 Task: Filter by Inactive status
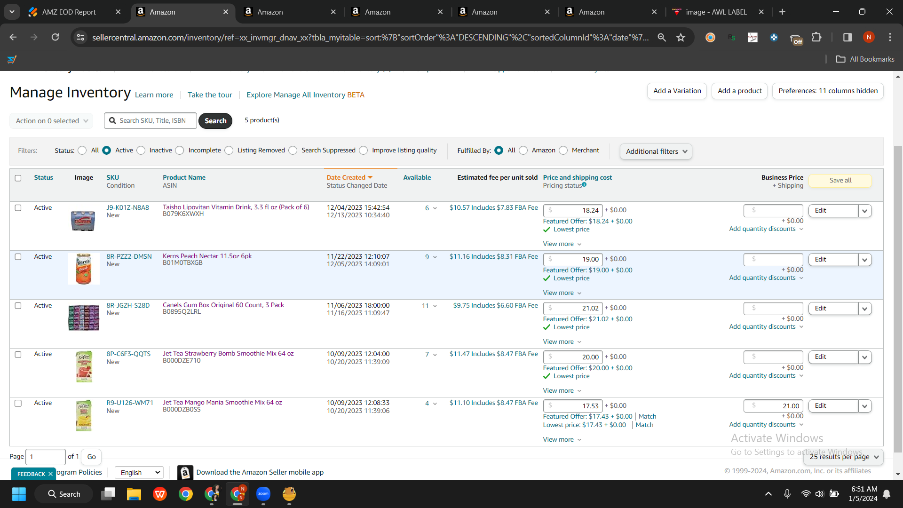point(141,151)
